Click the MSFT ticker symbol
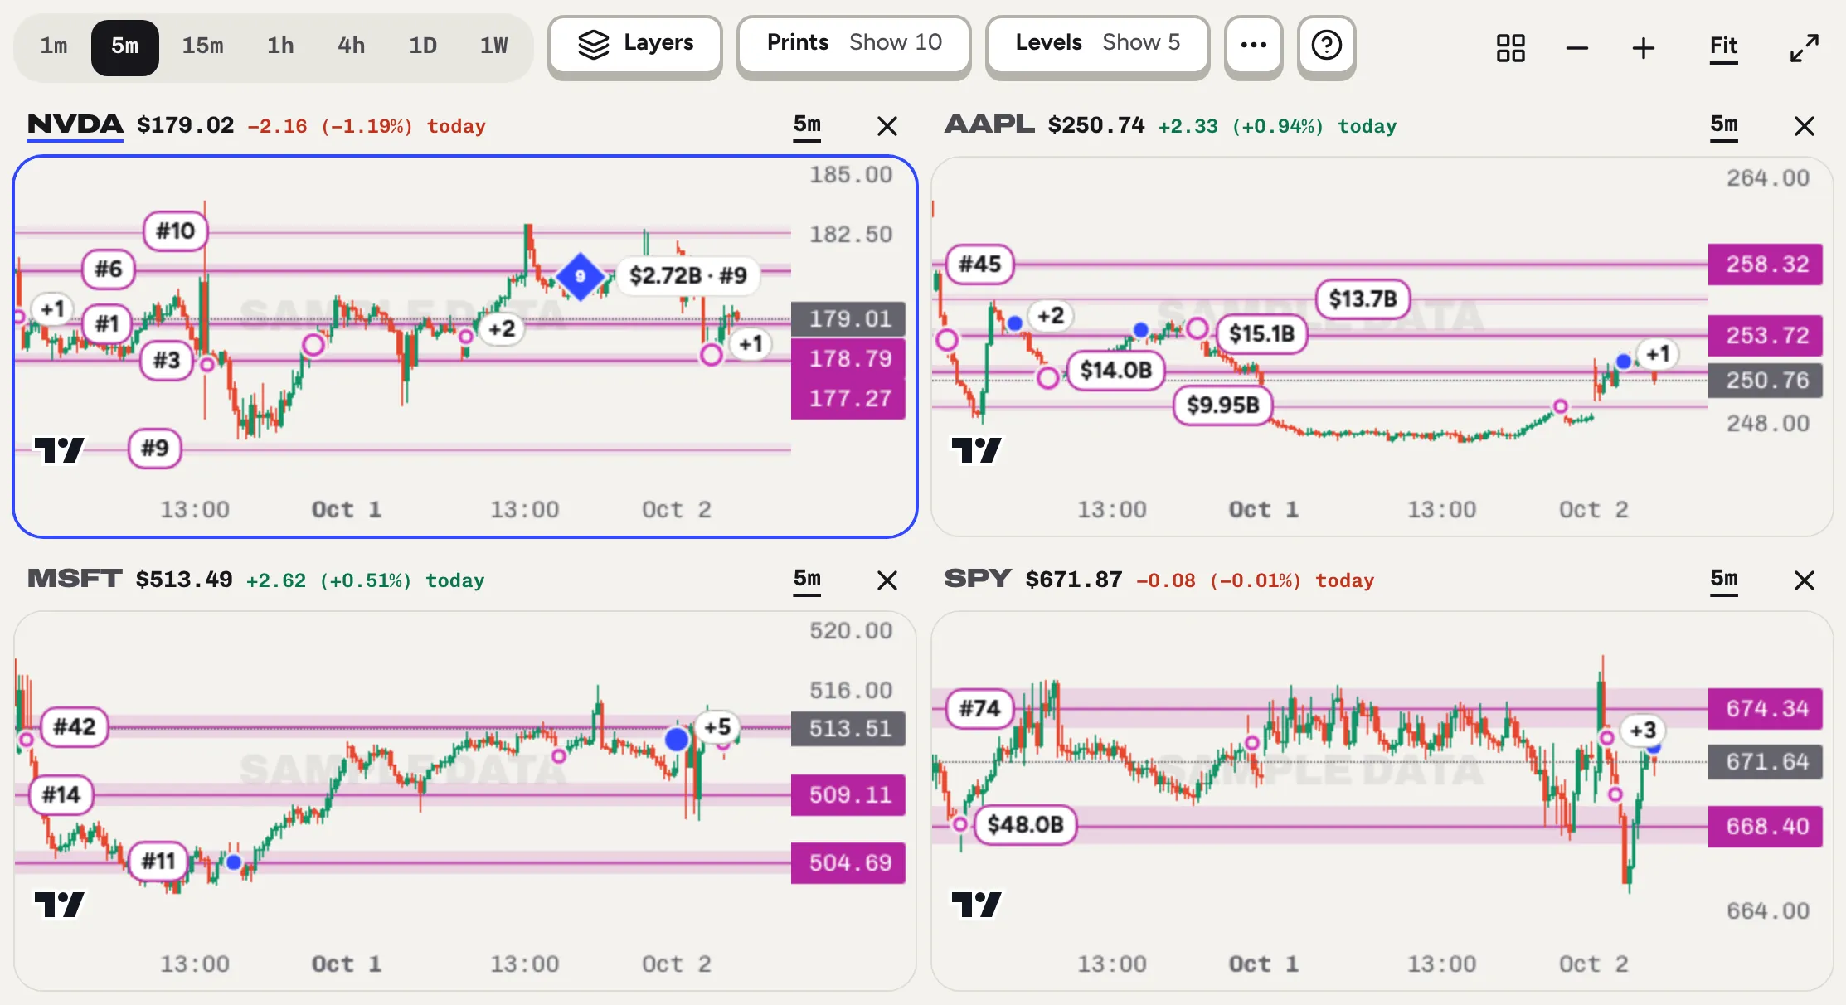Screen dimensions: 1846x1005 (75, 579)
